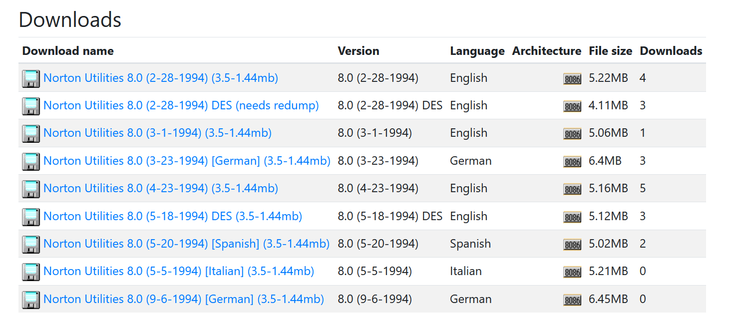Click the Architecture column header

click(x=547, y=51)
